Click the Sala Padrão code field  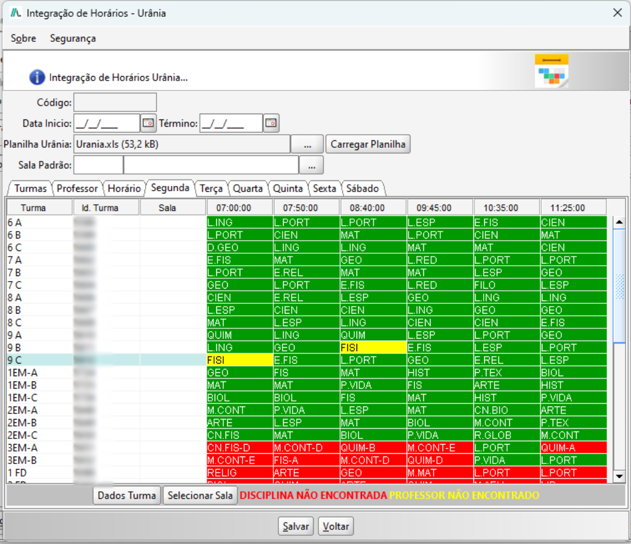click(x=98, y=165)
